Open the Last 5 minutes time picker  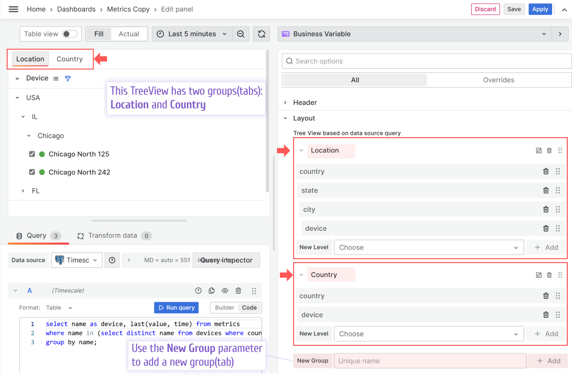coord(191,34)
